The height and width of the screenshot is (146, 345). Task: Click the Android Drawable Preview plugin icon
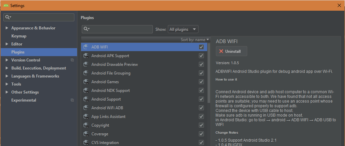coord(86,64)
